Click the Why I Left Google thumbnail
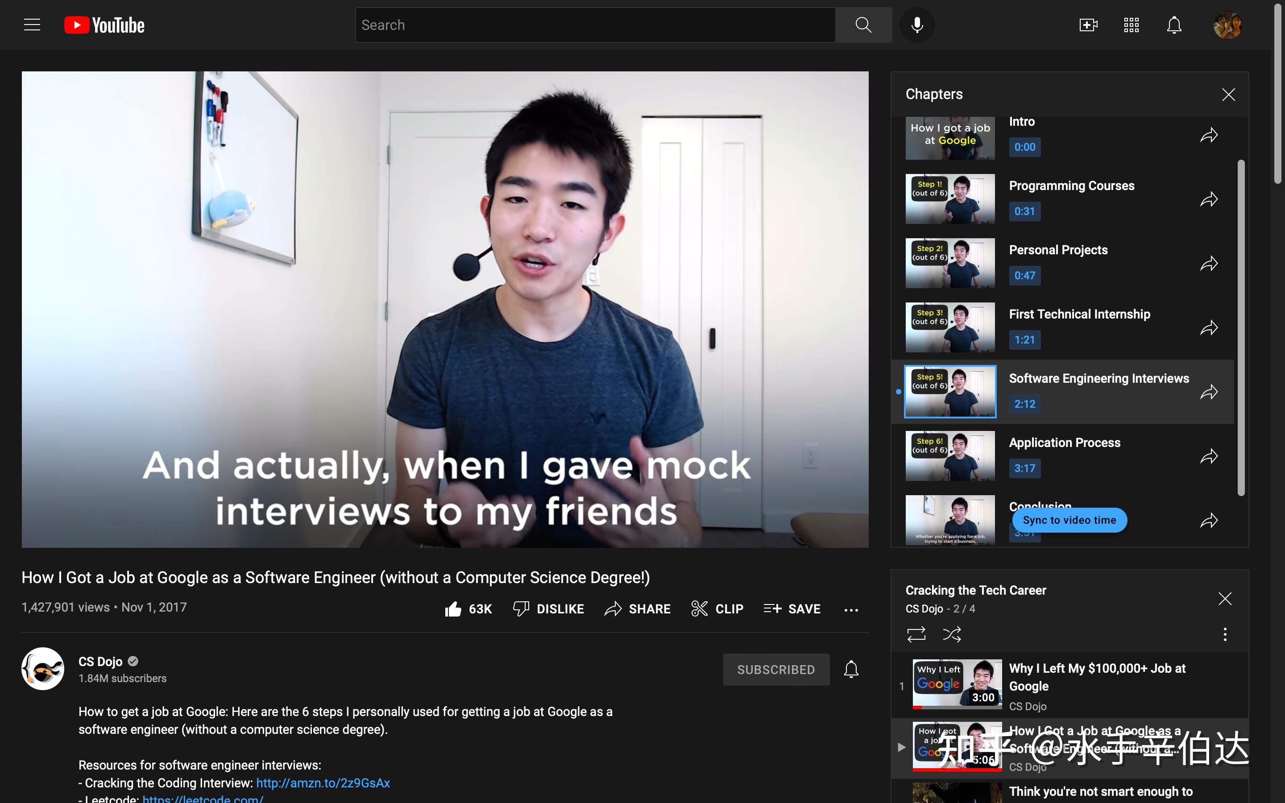1285x803 pixels. (957, 685)
